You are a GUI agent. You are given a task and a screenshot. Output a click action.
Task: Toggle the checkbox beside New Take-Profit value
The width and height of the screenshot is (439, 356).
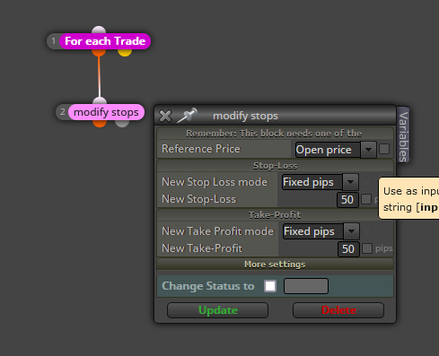[x=367, y=248]
